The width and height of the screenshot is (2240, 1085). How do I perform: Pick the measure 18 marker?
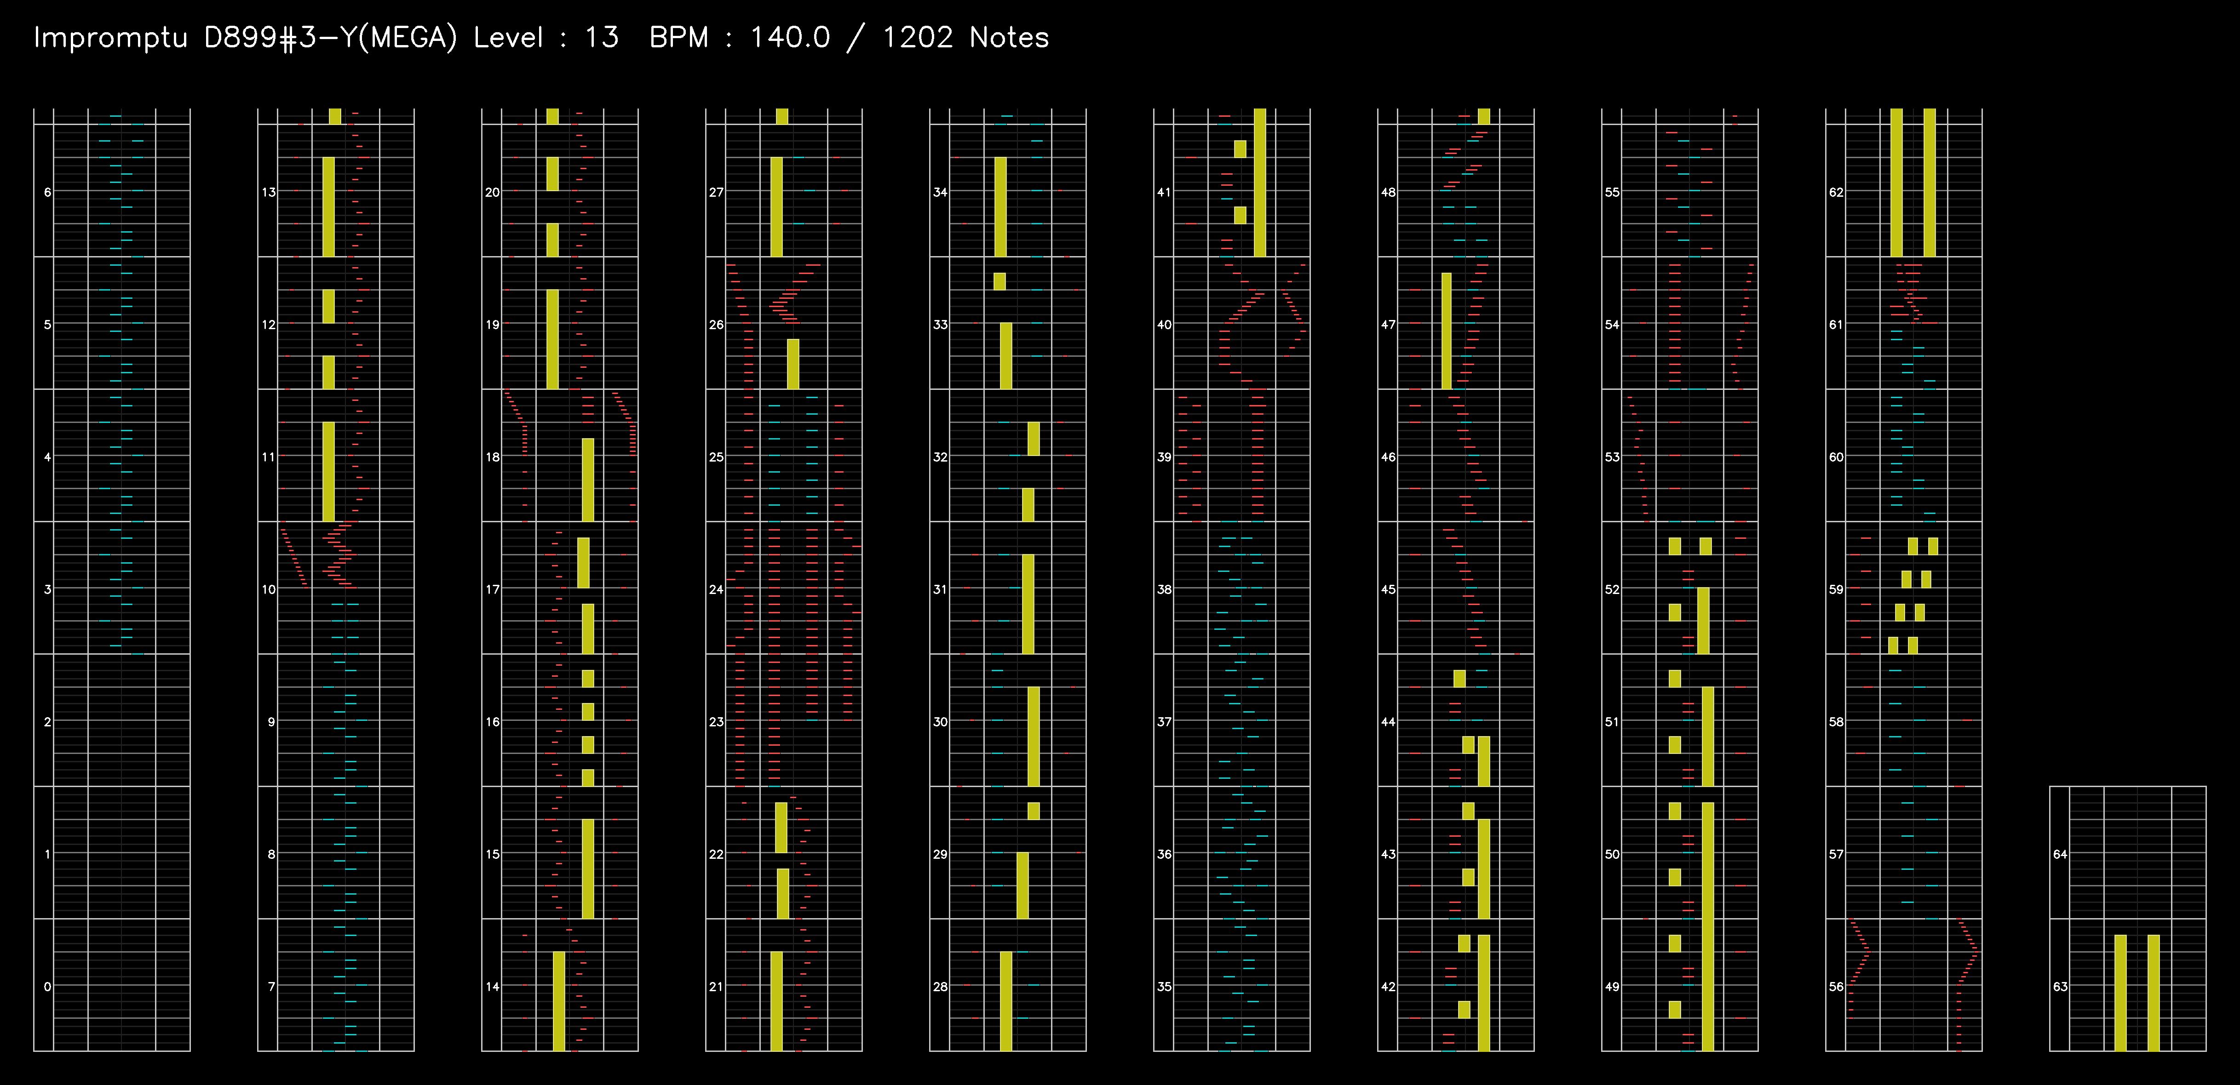492,457
